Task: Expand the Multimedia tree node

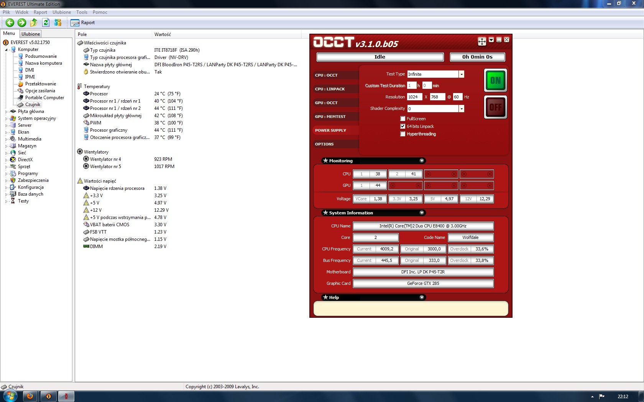Action: pyautogui.click(x=7, y=139)
